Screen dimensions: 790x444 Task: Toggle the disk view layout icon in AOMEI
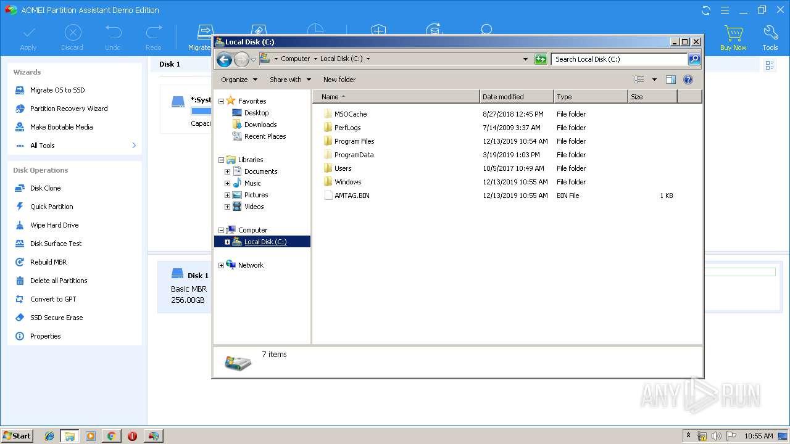(x=770, y=65)
